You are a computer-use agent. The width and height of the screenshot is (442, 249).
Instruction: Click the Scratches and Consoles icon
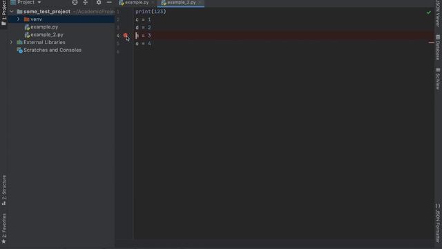[19, 50]
